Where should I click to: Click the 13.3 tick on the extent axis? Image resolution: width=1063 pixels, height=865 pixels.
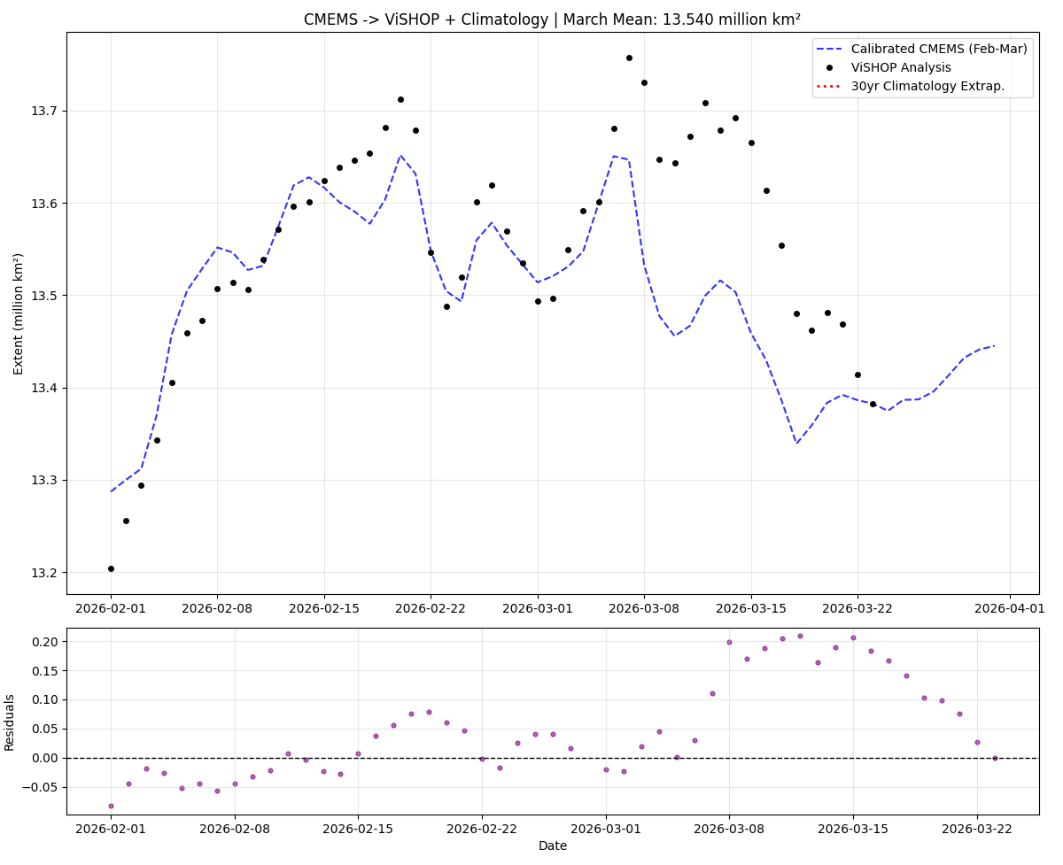(45, 481)
